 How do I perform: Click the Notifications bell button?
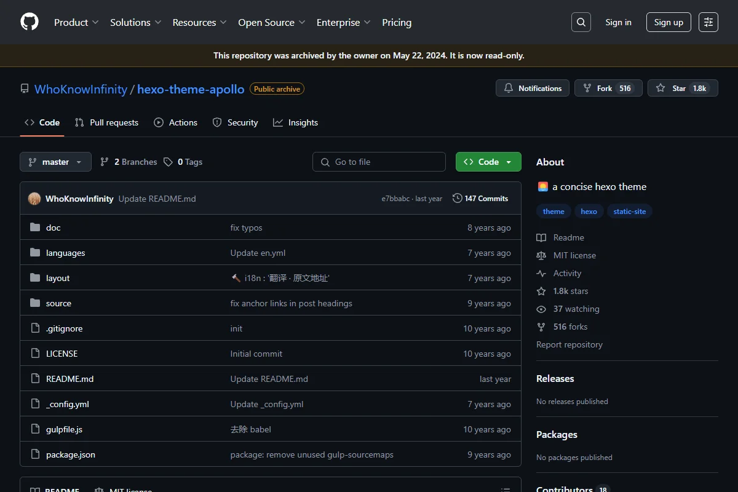click(x=533, y=88)
